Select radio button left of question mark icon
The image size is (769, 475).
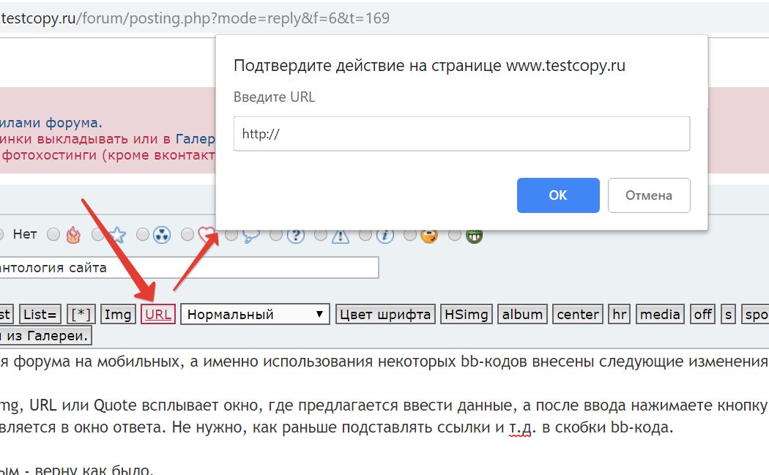tap(277, 235)
